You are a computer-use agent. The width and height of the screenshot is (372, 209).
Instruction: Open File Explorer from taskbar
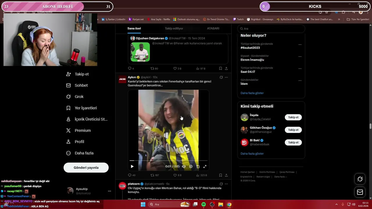[221, 204]
